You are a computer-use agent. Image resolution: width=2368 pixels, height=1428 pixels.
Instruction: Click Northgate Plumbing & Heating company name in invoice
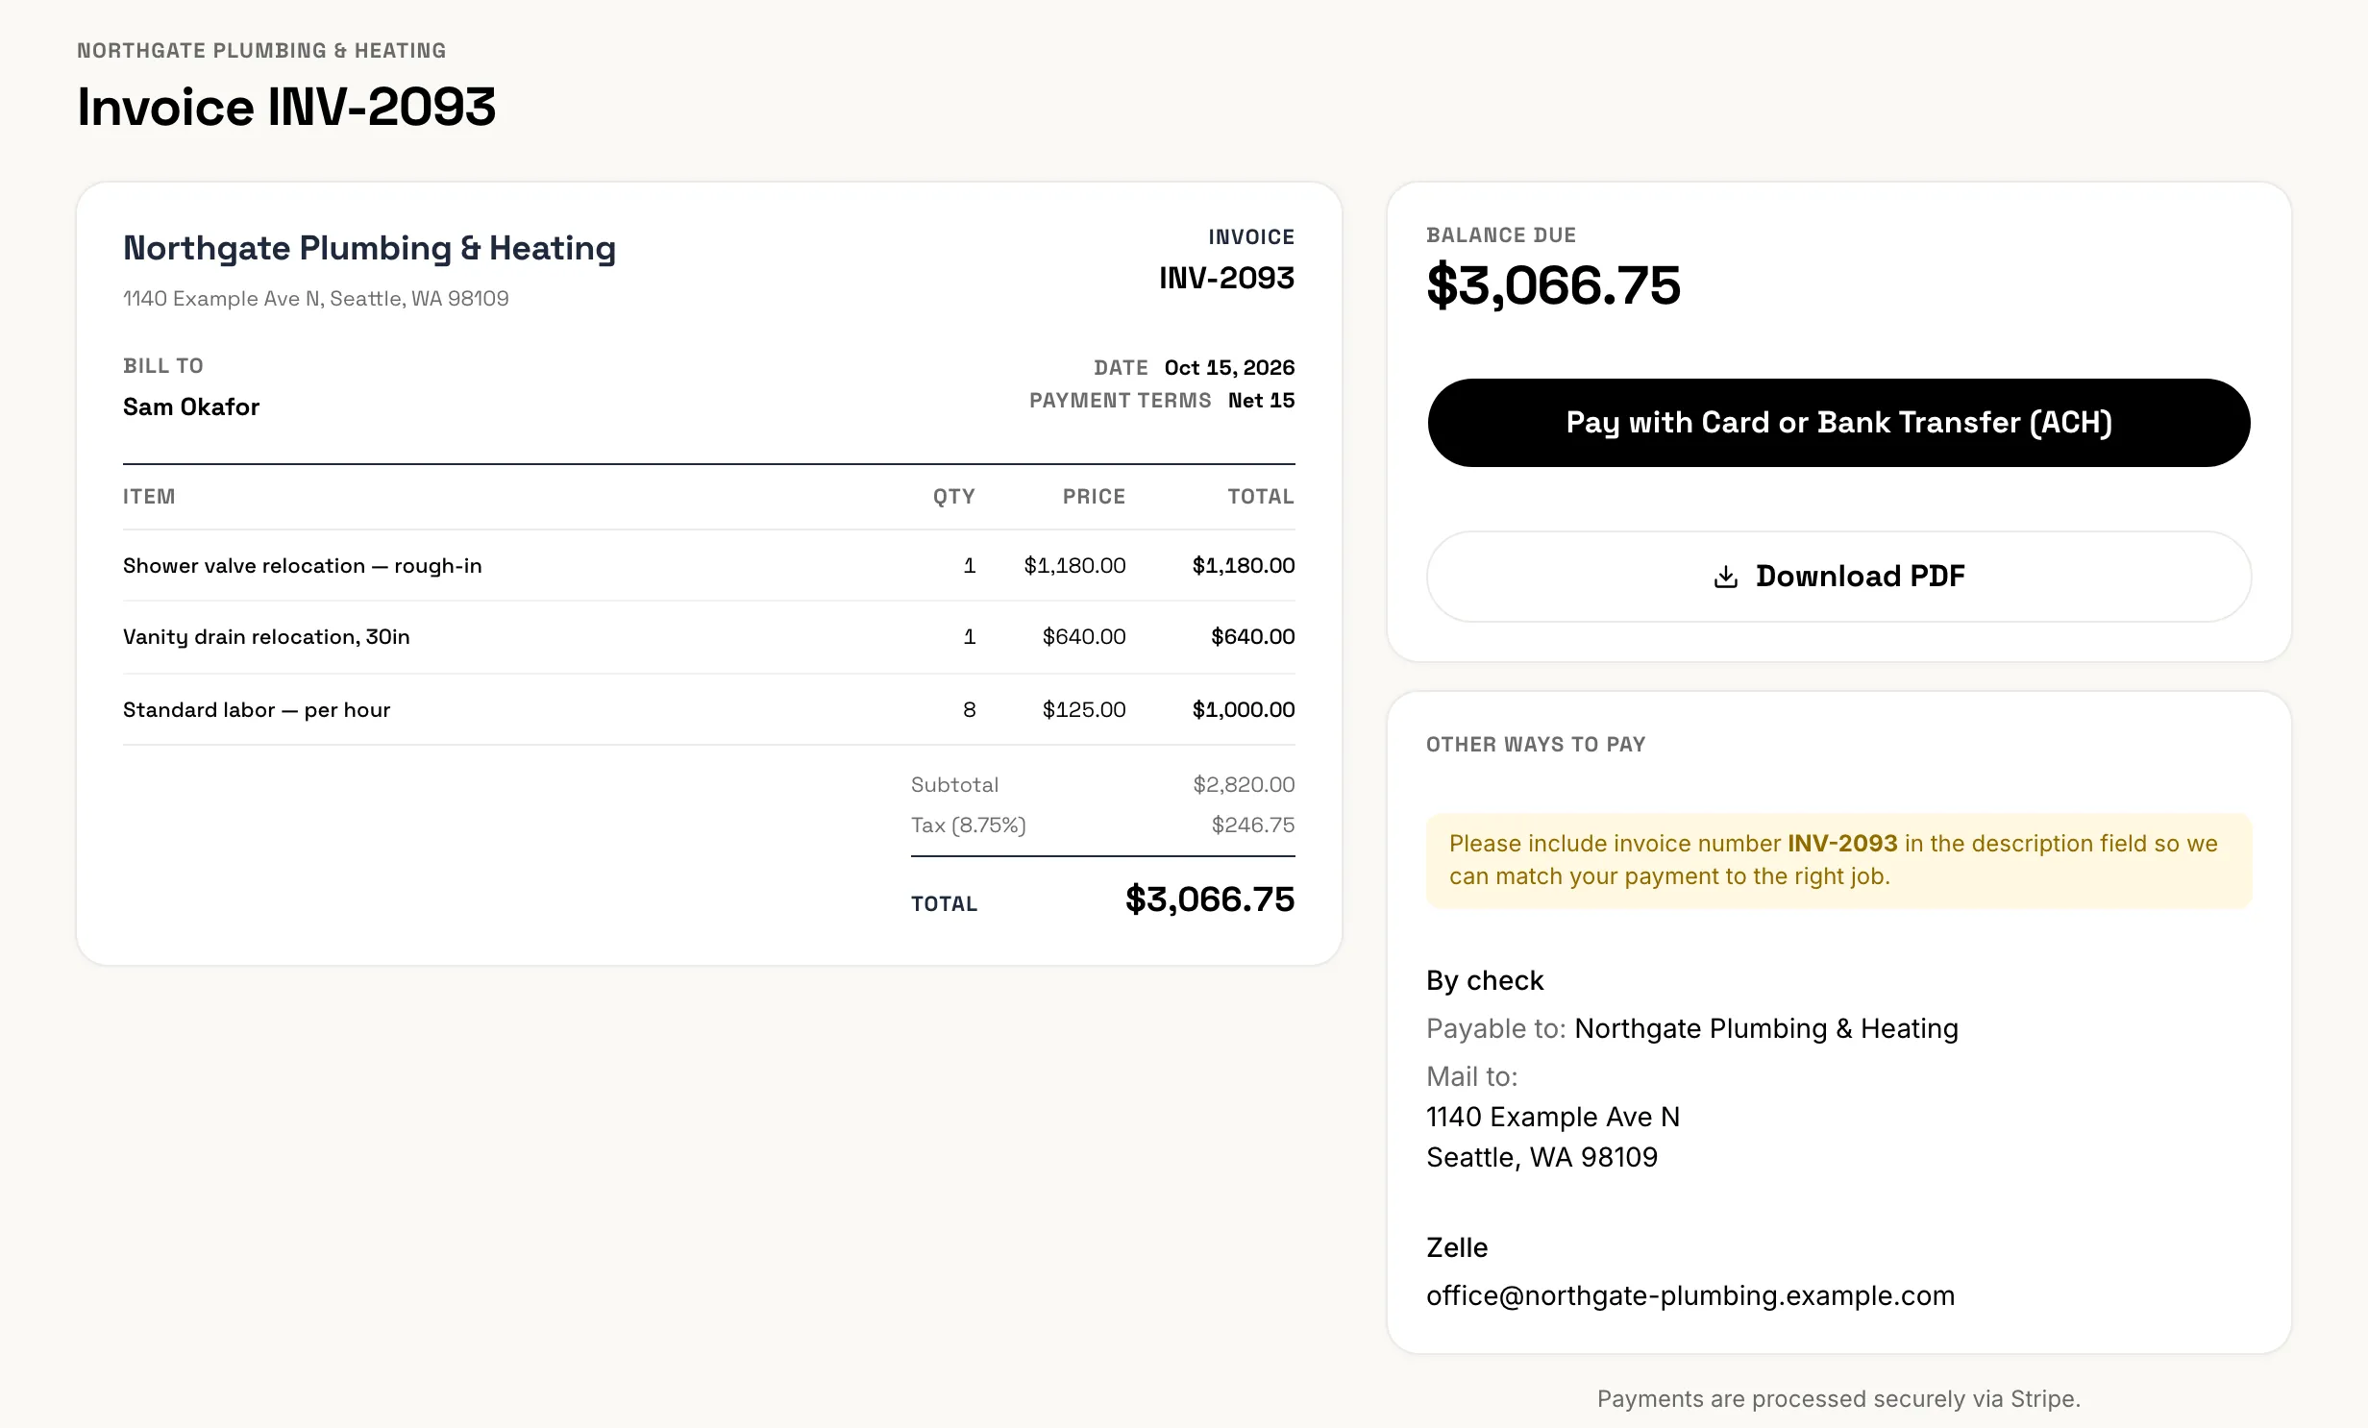(x=369, y=248)
